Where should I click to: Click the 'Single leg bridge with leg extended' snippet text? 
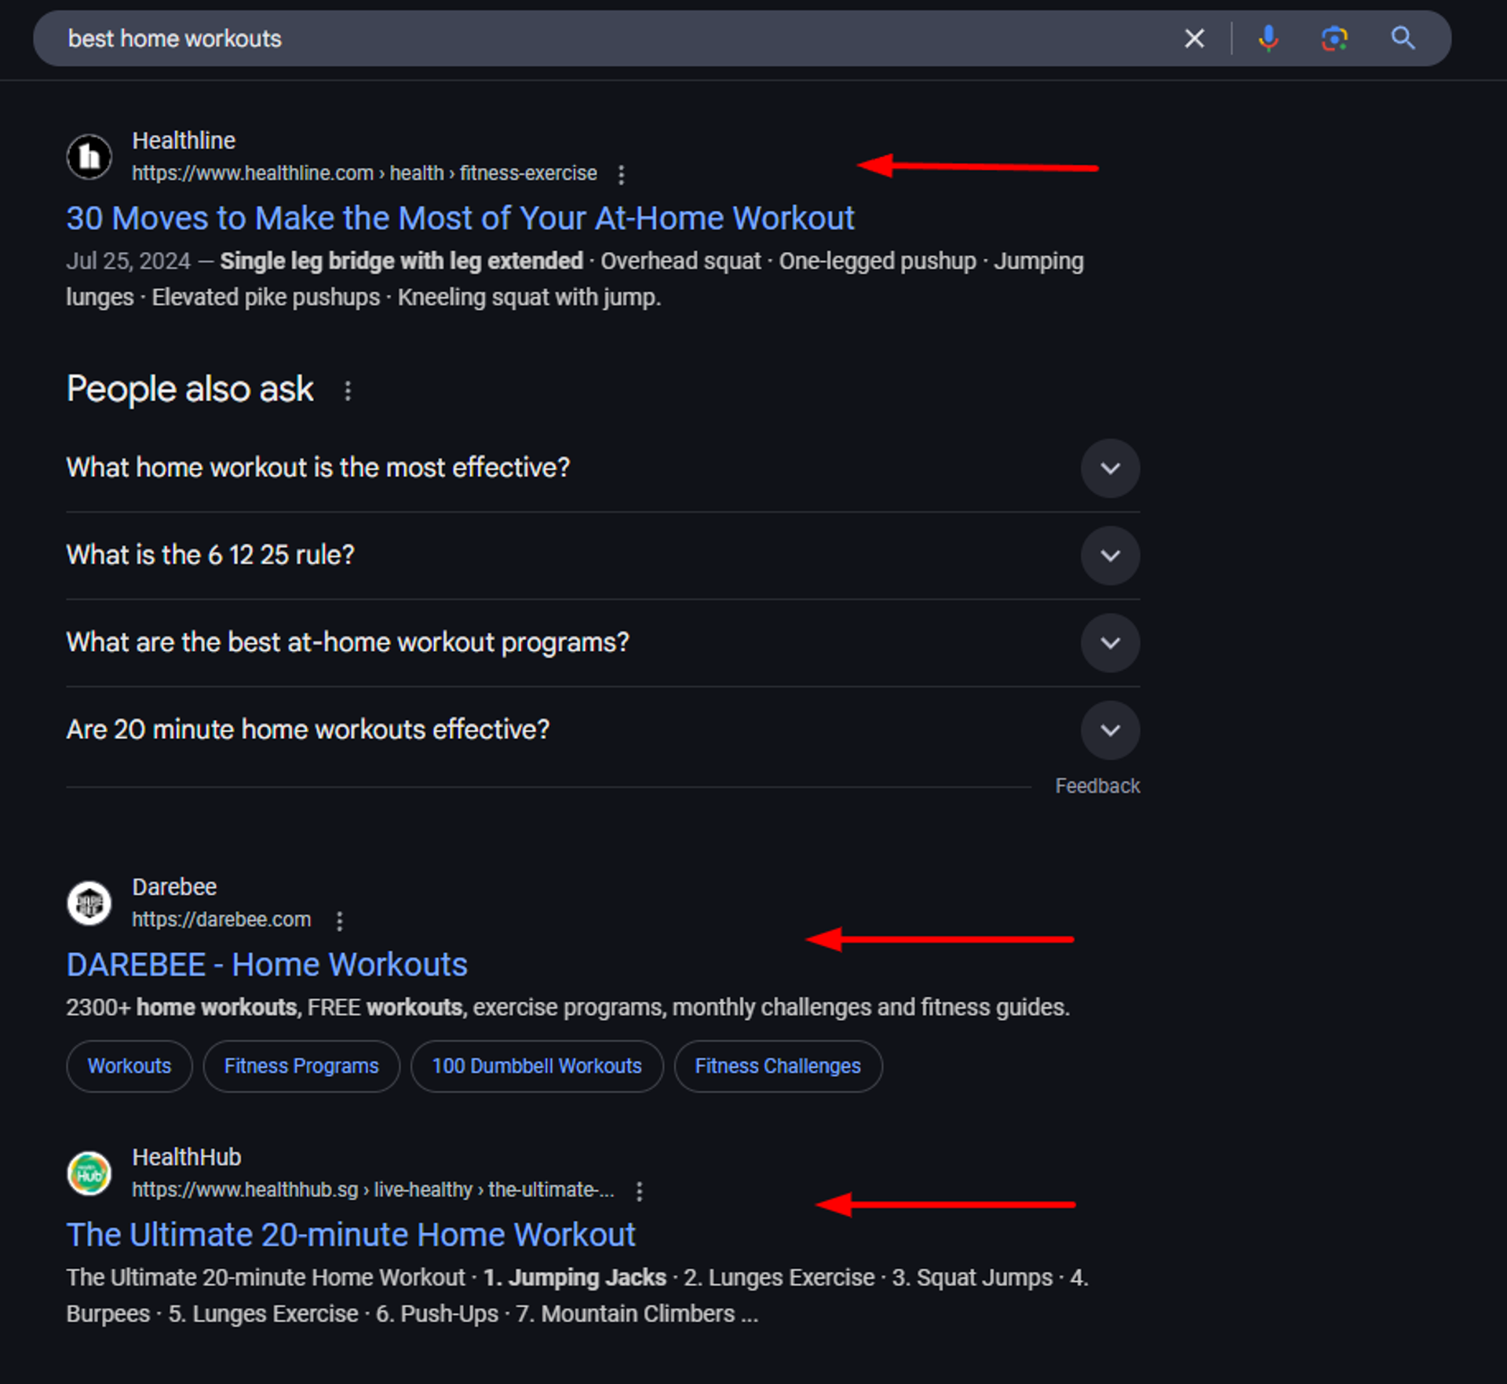click(x=401, y=261)
